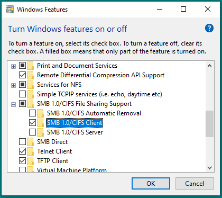Click folder icon beside SMB 1.0/CIFS Automatic Removal
Image resolution: width=222 pixels, height=198 pixels.
(x=41, y=113)
